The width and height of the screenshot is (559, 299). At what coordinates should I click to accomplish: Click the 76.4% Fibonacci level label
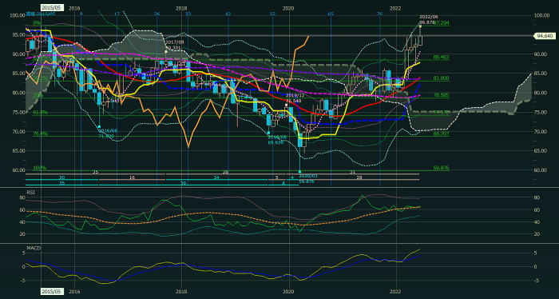pyautogui.click(x=40, y=134)
